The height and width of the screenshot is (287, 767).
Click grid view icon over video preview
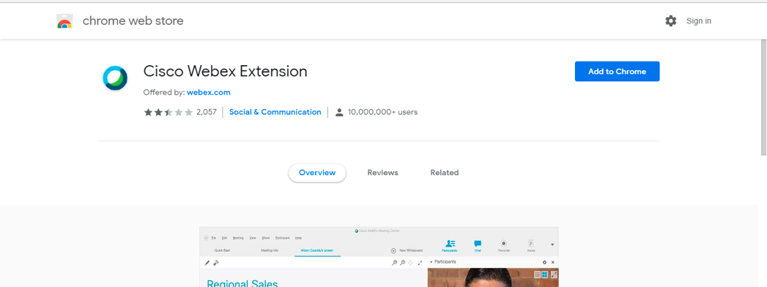click(544, 275)
